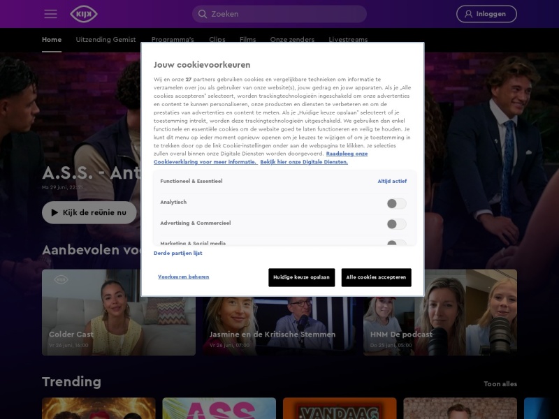Screen dimensions: 559x419
Task: Click Huidige keuze opslaan button
Action: tap(302, 277)
